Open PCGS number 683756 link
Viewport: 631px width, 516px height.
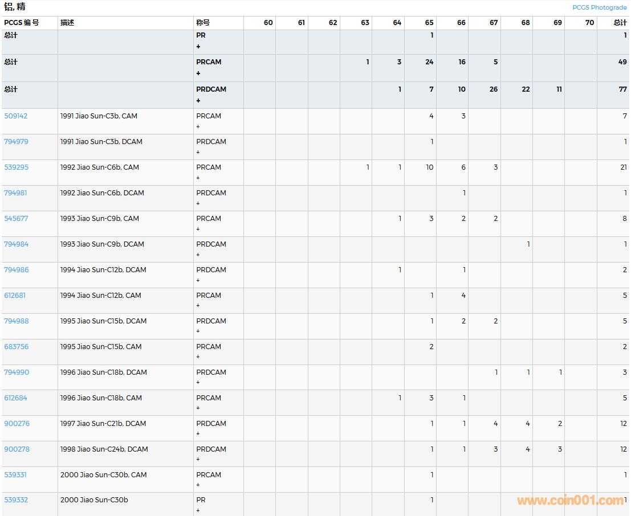(x=16, y=347)
